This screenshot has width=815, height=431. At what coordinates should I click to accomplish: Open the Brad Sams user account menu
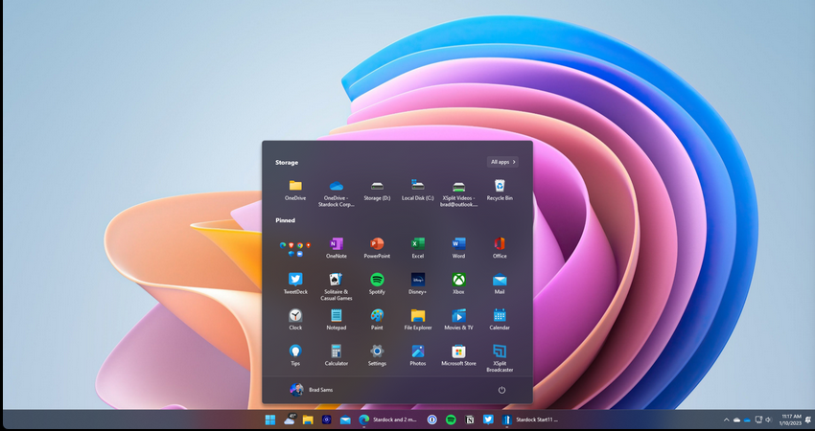coord(311,390)
